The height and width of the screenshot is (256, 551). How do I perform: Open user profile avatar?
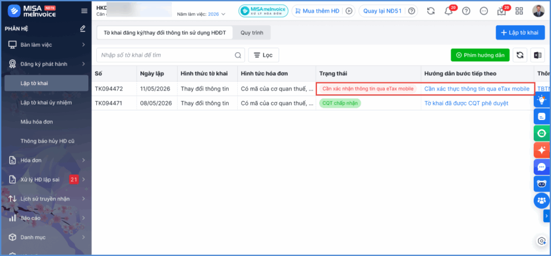click(x=538, y=11)
